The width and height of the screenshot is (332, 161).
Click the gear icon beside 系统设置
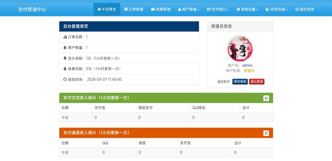point(238,9)
